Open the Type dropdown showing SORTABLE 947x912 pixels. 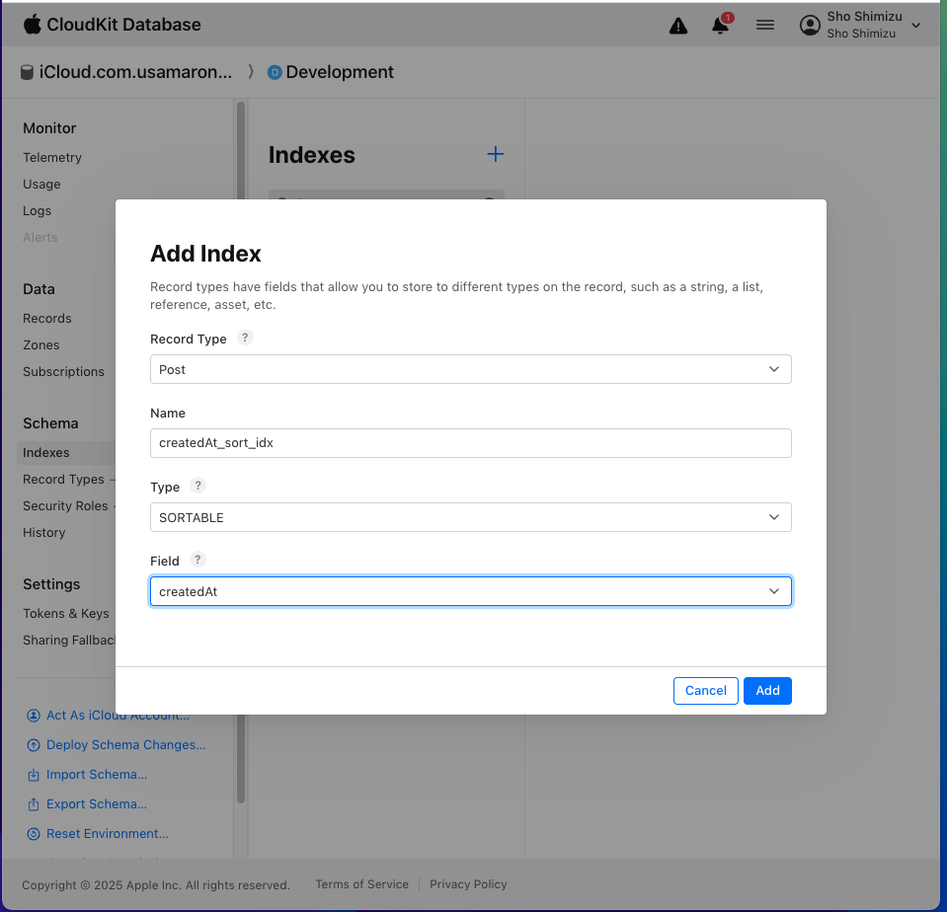[x=470, y=517]
